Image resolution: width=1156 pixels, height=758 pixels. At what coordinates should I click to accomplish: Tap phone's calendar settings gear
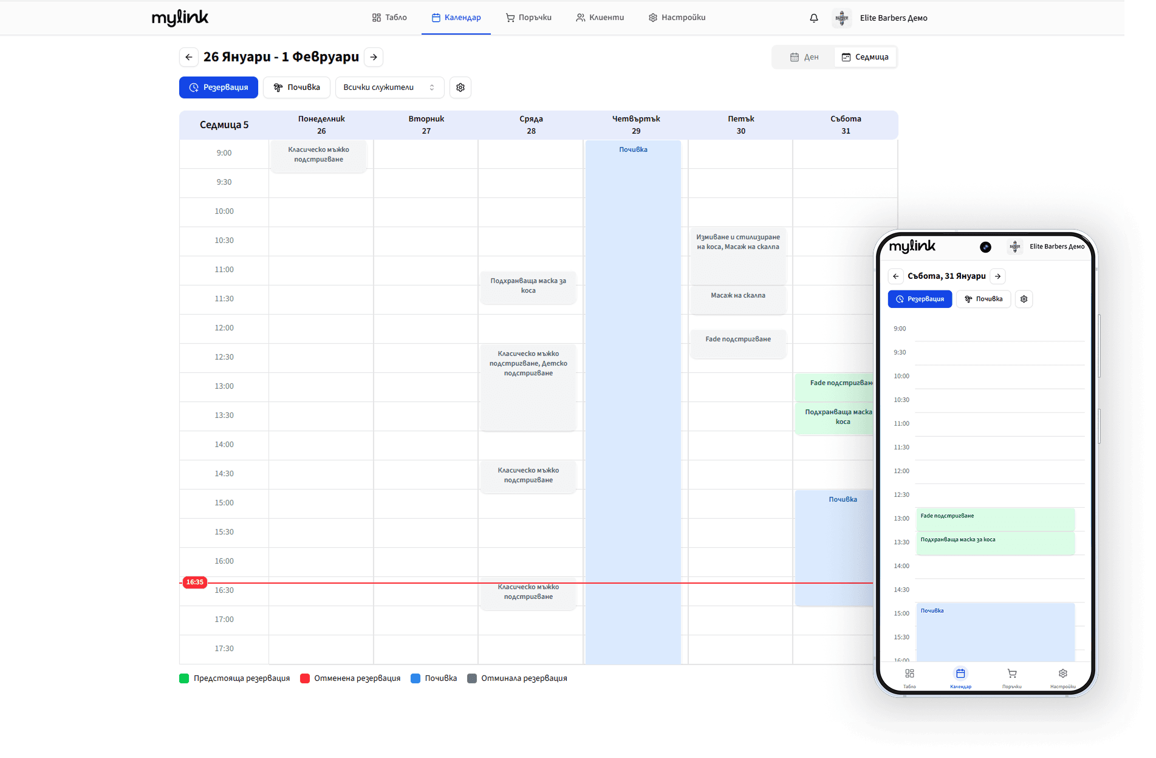coord(1024,299)
